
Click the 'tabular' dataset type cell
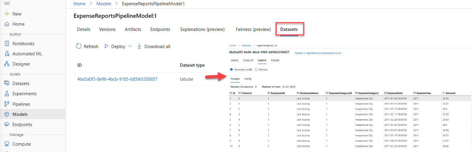(186, 79)
